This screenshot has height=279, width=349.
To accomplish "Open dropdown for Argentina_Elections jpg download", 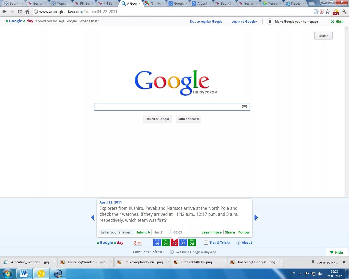I will pyautogui.click(x=55, y=262).
